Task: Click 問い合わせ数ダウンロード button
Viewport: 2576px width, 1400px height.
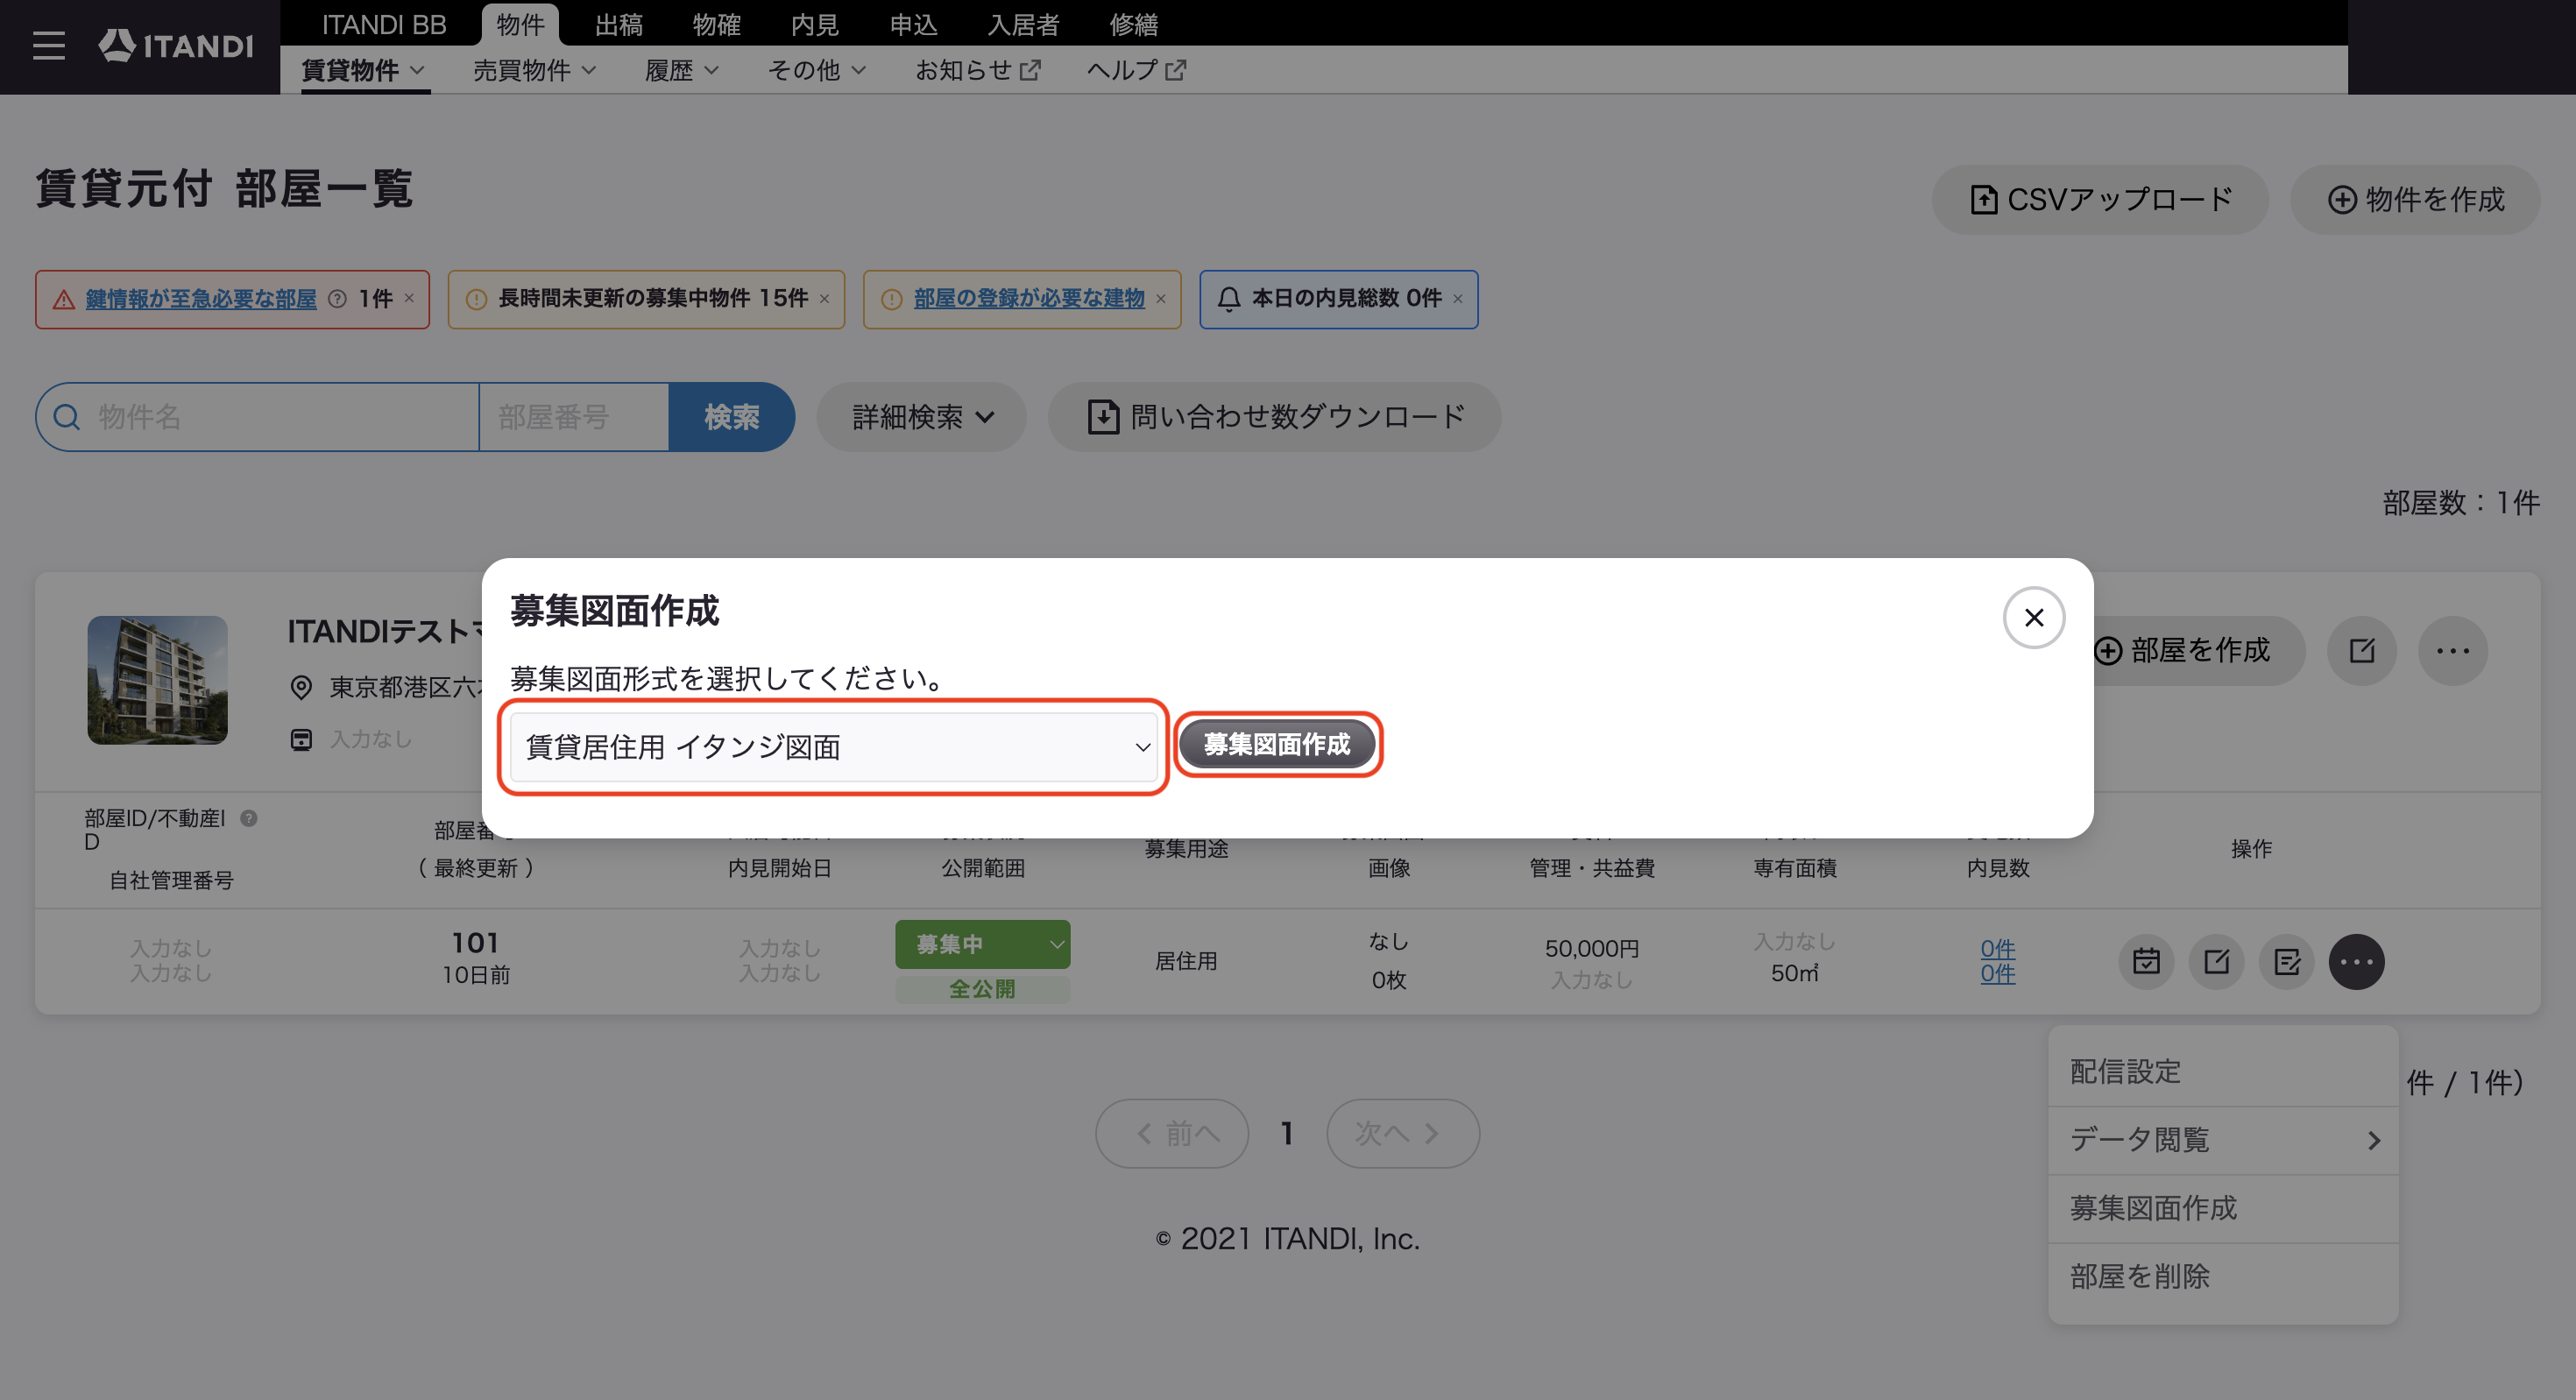Action: point(1274,417)
